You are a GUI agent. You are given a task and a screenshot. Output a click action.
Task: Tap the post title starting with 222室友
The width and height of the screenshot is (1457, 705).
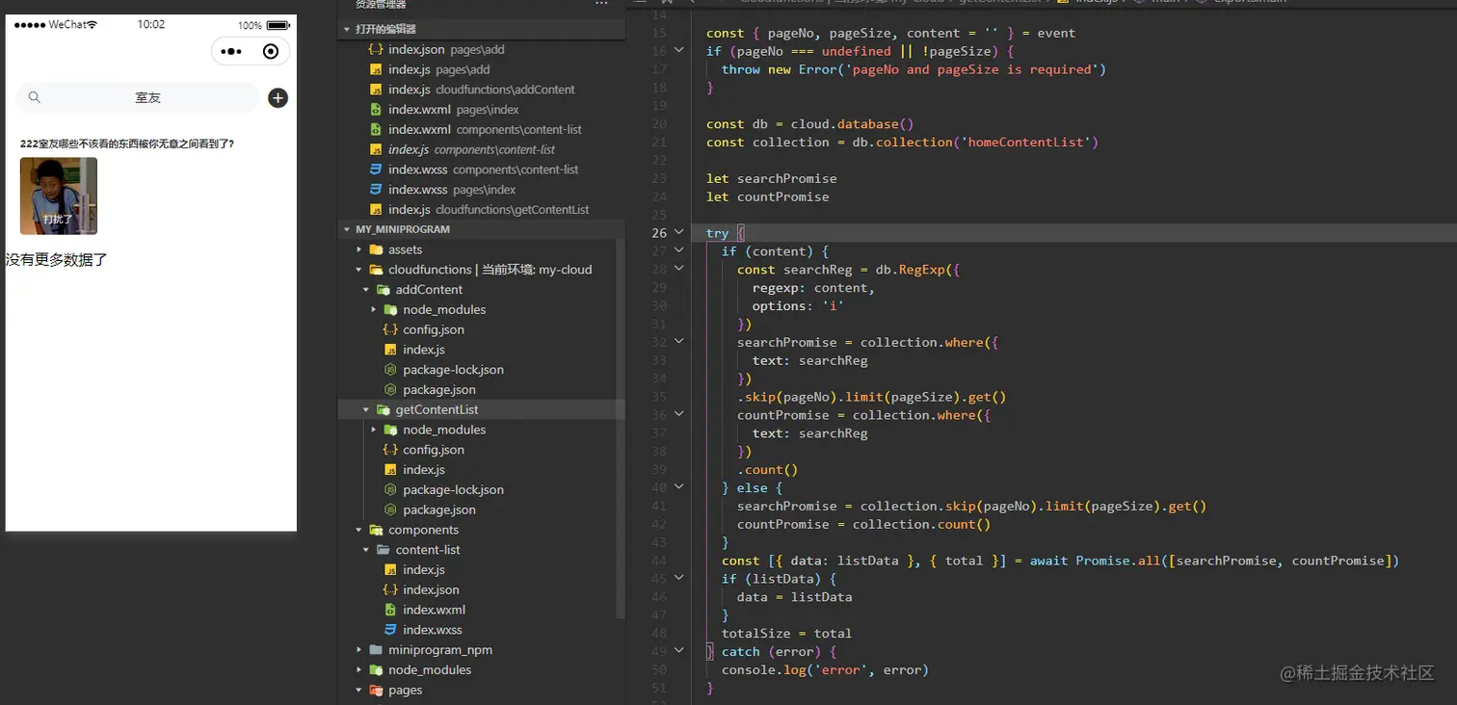[x=127, y=144]
